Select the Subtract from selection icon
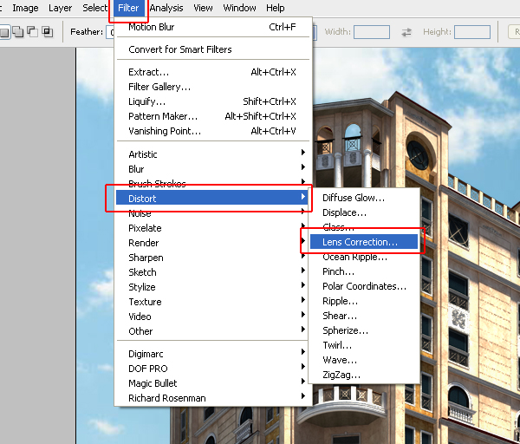Image resolution: width=520 pixels, height=444 pixels. (x=32, y=32)
